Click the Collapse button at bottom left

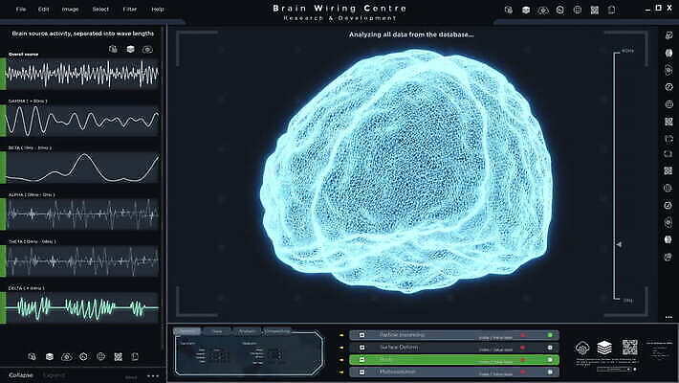click(x=21, y=374)
